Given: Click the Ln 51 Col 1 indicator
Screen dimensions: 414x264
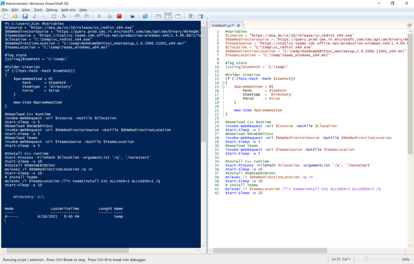Looking at the screenshot, I should coord(341,259).
